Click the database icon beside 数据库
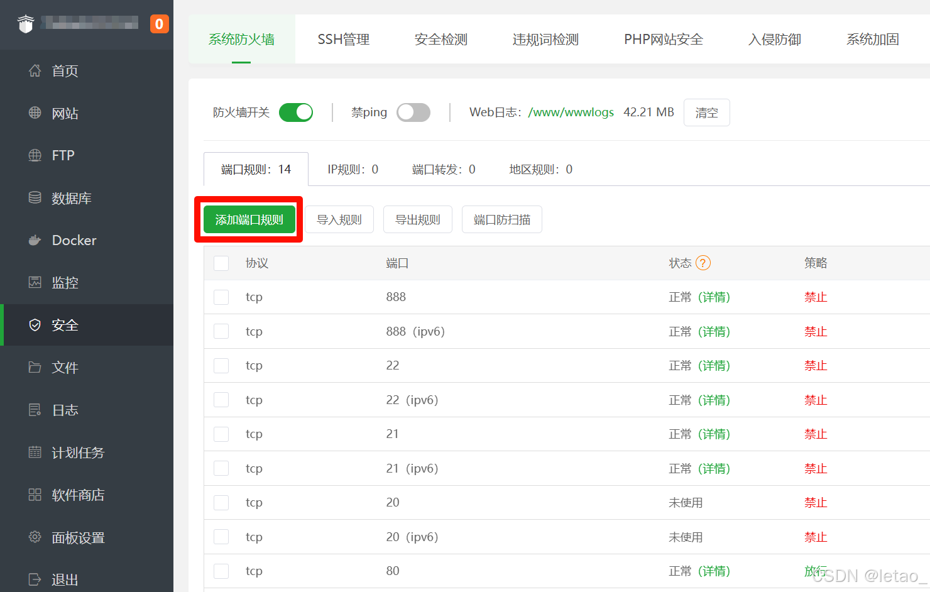The height and width of the screenshot is (592, 930). click(35, 198)
